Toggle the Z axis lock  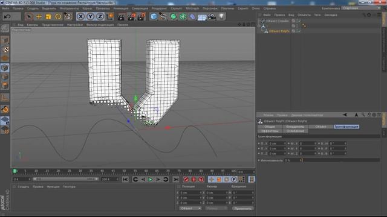(x=100, y=16)
